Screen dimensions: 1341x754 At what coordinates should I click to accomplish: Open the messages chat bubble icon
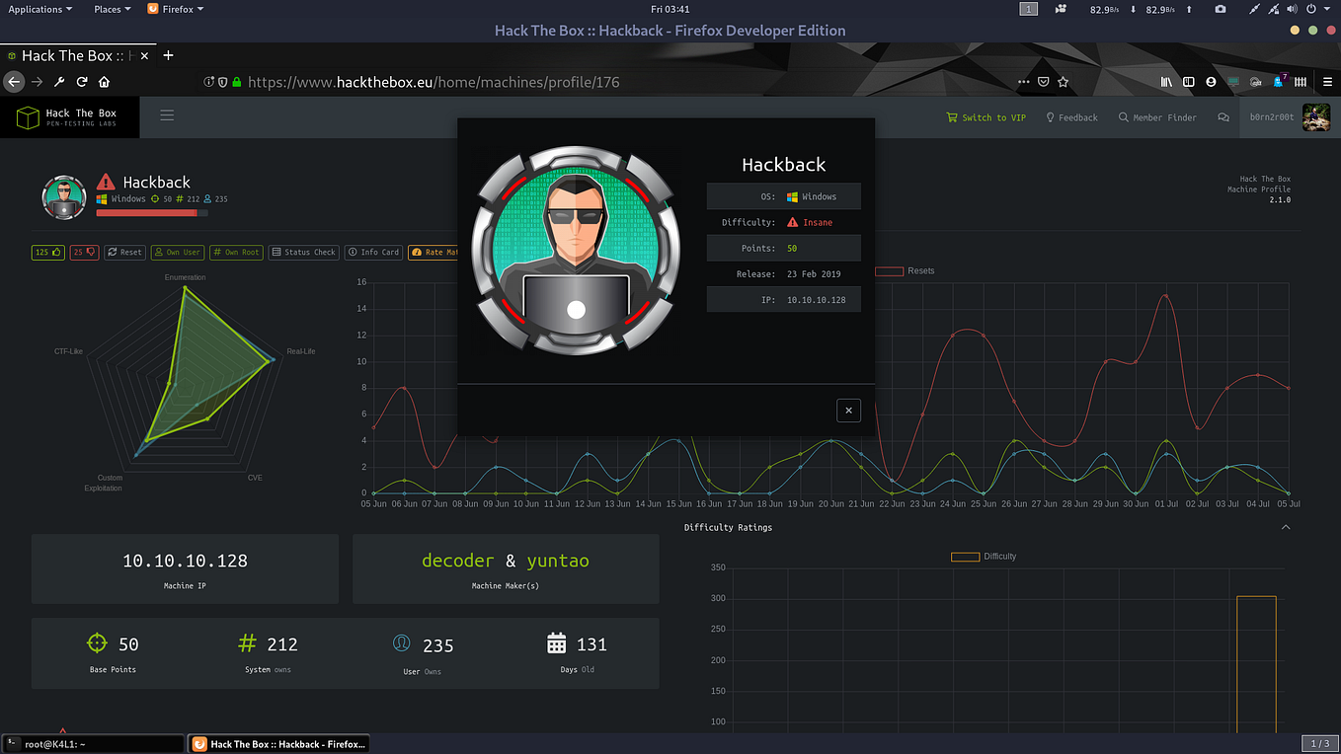(1223, 116)
